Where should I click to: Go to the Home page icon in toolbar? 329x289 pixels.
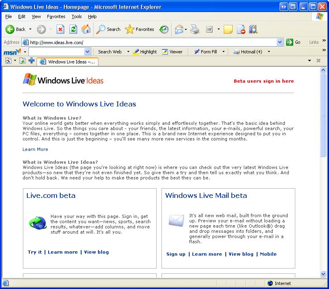pyautogui.click(x=86, y=29)
